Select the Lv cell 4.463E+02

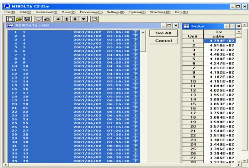[x=220, y=54]
